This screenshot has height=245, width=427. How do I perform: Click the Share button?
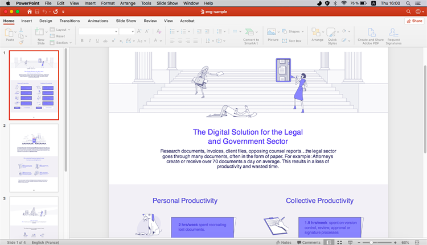tap(414, 21)
